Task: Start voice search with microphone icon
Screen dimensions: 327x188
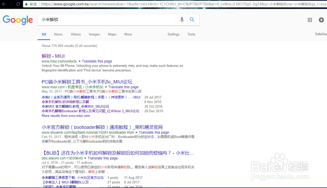Action: point(182,20)
